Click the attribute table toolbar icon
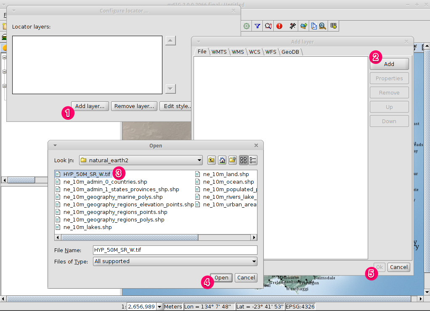The width and height of the screenshot is (430, 311). tap(334, 26)
